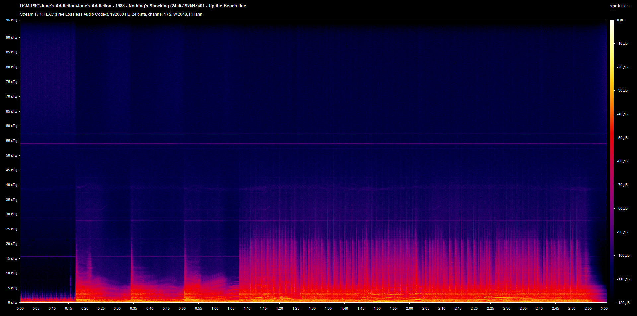The height and width of the screenshot is (316, 637).
Task: Click the -120 дБ scale label
Action: 623,302
